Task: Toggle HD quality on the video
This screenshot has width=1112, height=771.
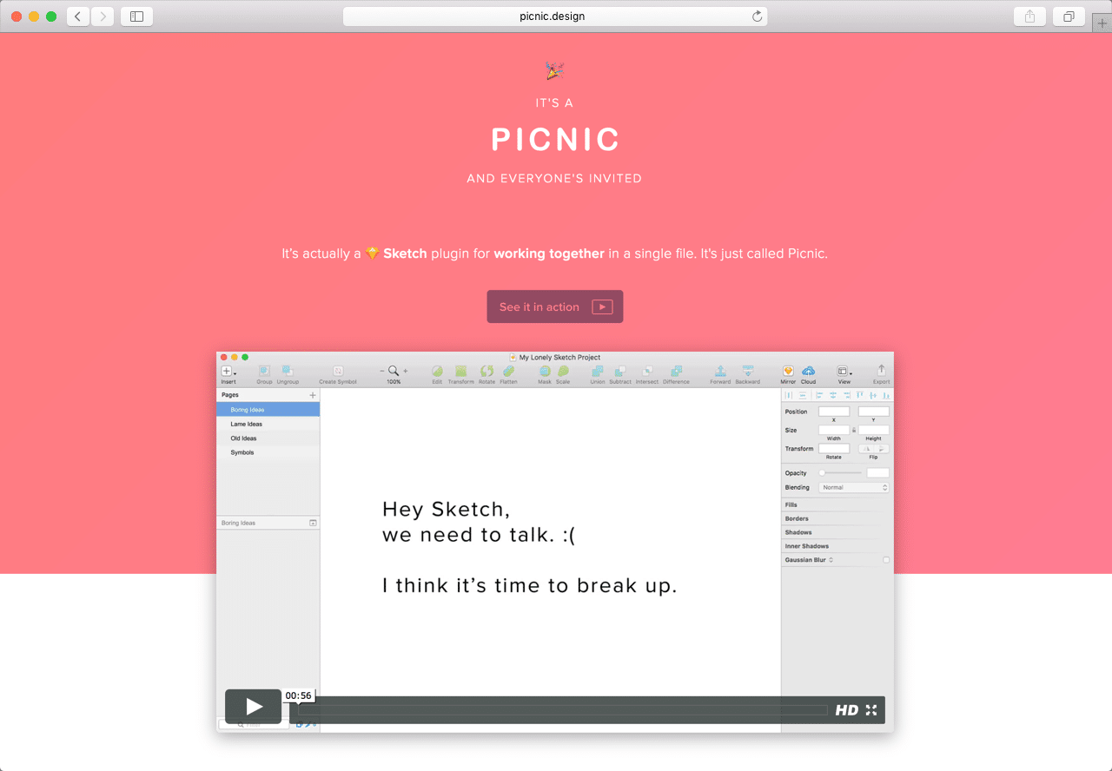Action: [846, 710]
